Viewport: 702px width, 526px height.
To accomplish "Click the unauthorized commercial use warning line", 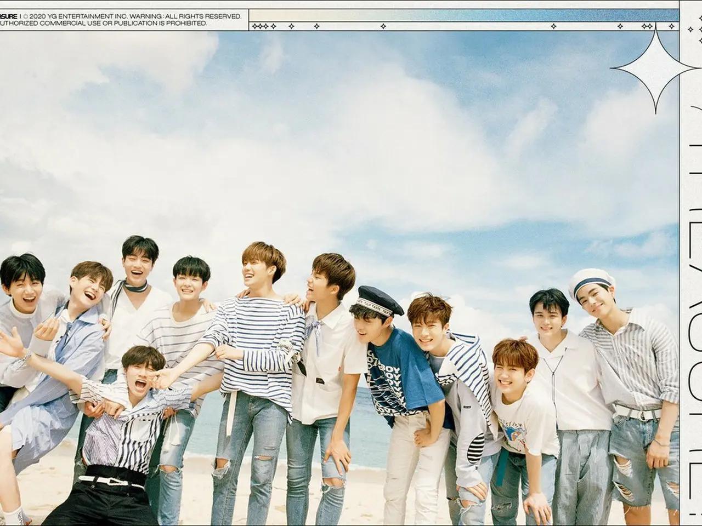I will coord(104,24).
